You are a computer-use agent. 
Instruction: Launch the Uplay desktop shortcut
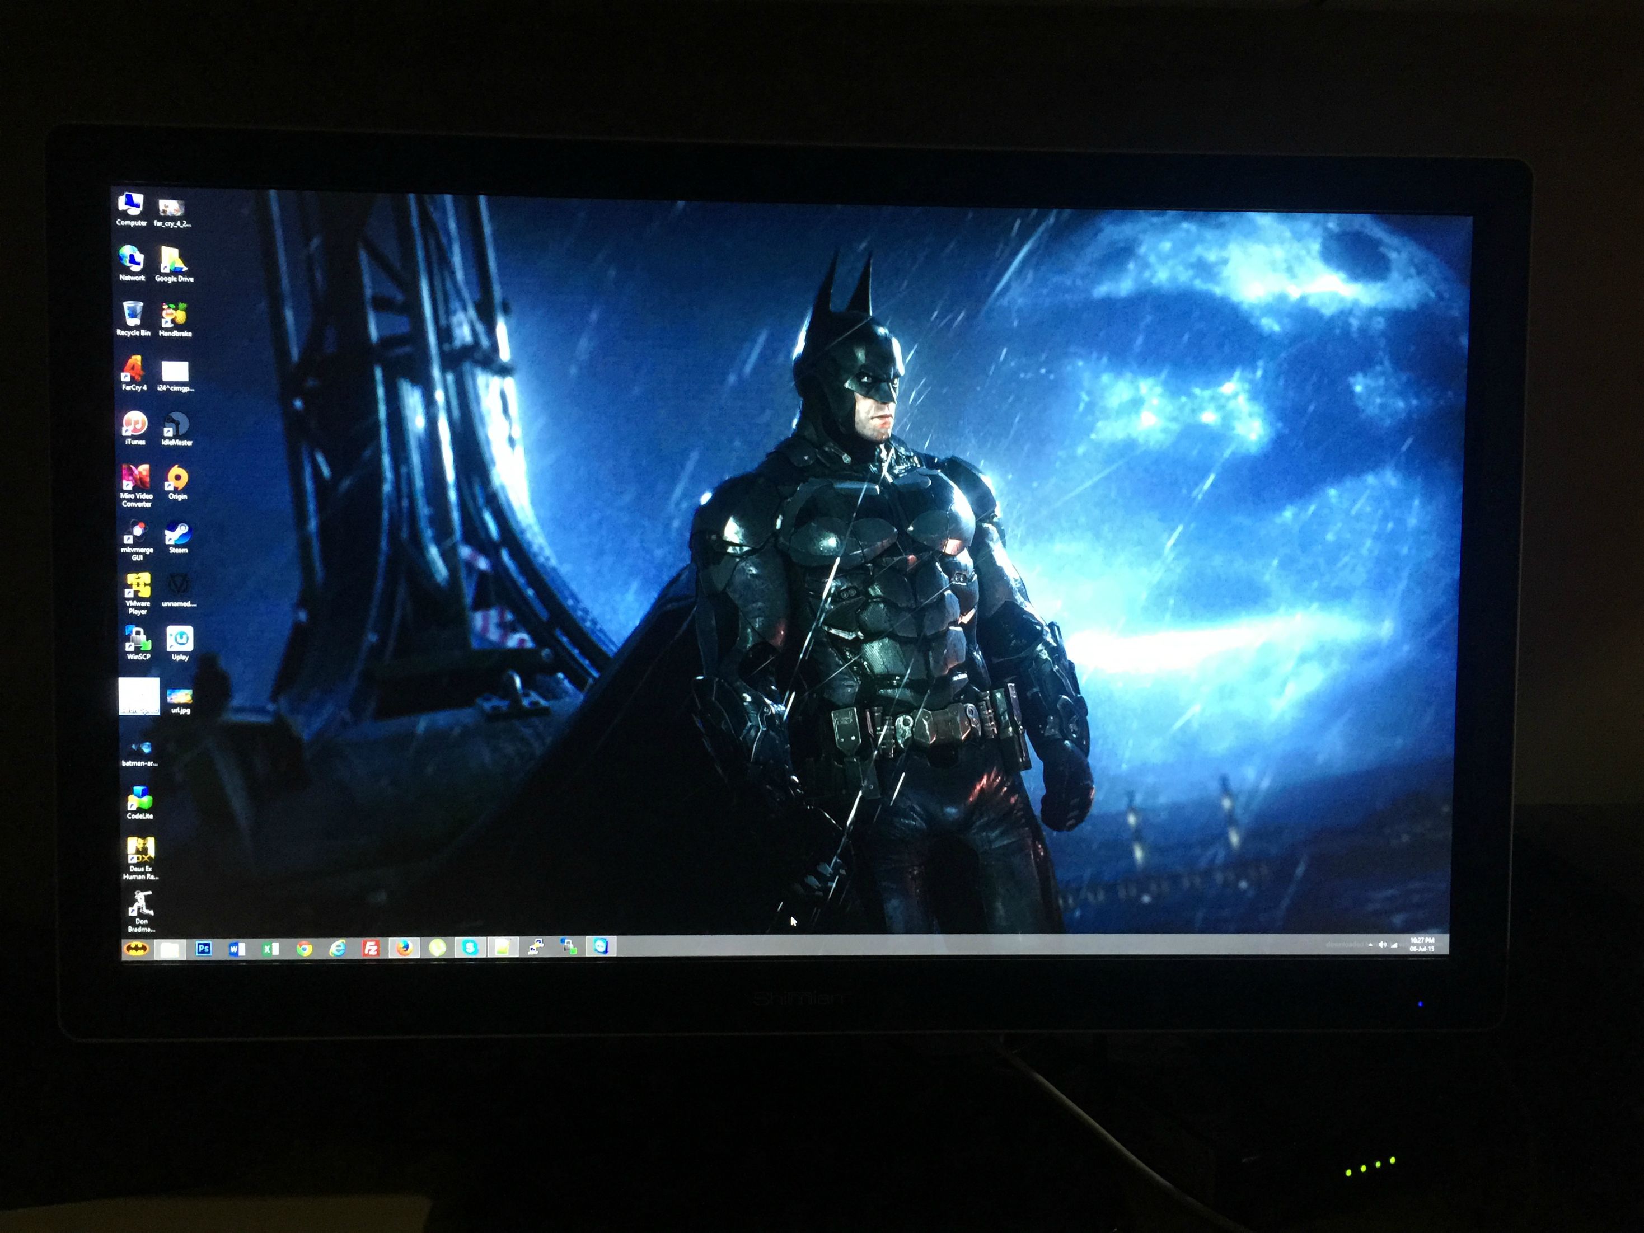[x=180, y=644]
